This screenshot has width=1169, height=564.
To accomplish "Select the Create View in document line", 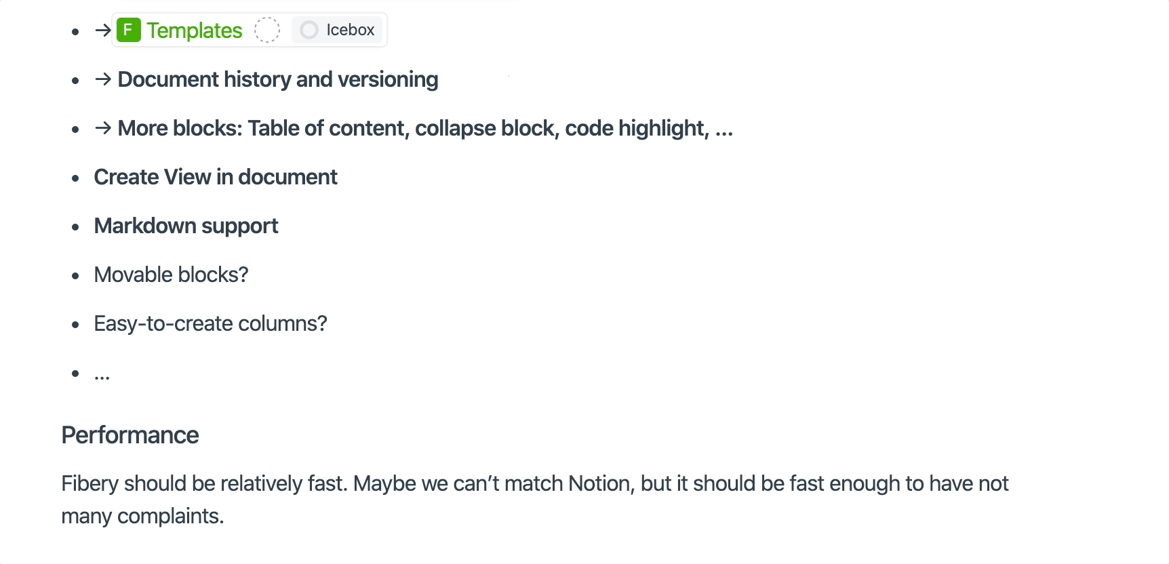I will click(x=215, y=177).
